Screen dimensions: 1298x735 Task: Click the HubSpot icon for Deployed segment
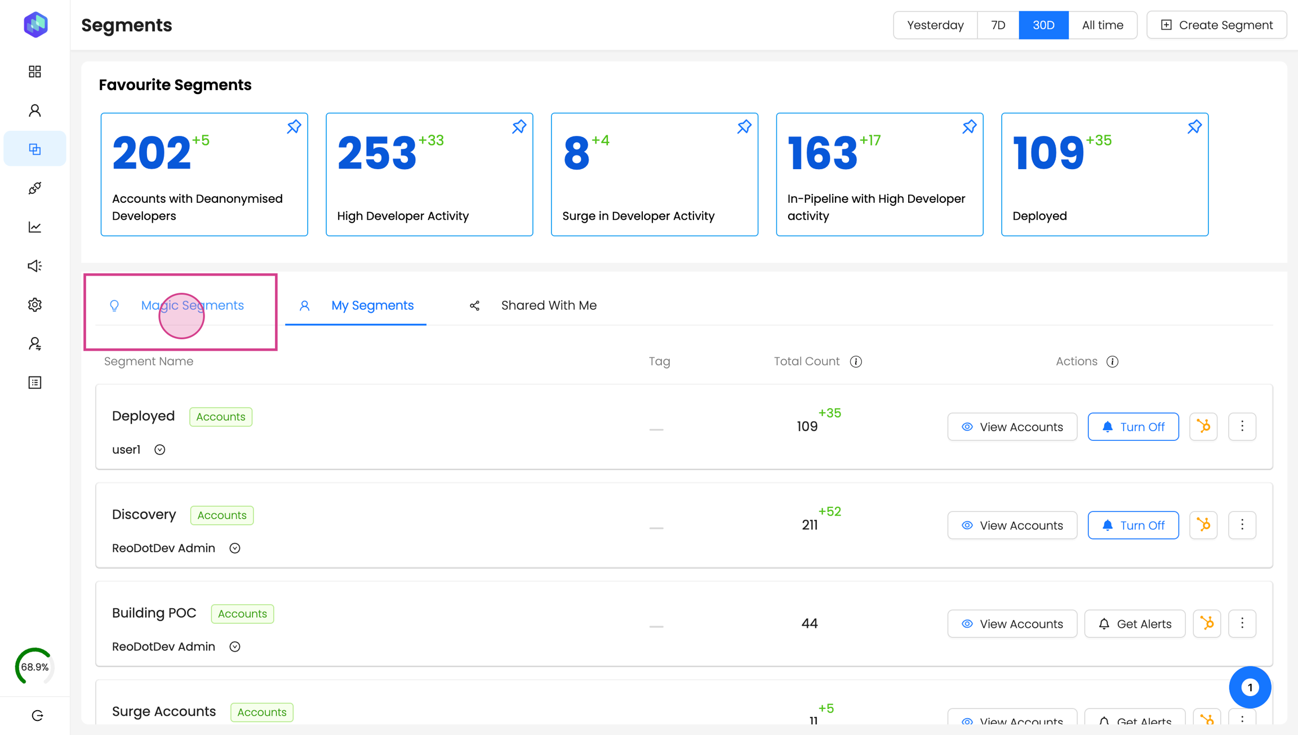1203,427
